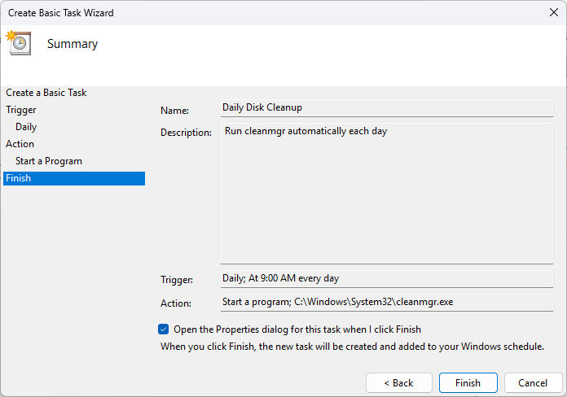The image size is (567, 397).
Task: Click the Finish button to create the task
Action: click(x=468, y=382)
